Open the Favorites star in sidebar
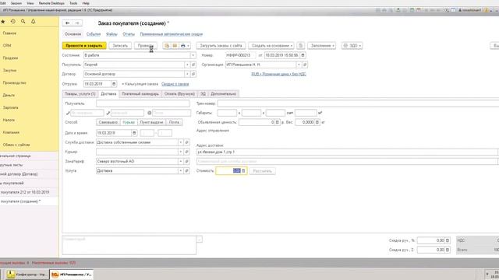This screenshot has width=499, height=280. tap(3, 22)
